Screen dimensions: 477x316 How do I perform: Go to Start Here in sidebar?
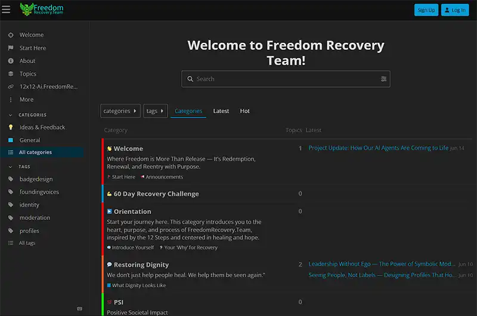32,48
